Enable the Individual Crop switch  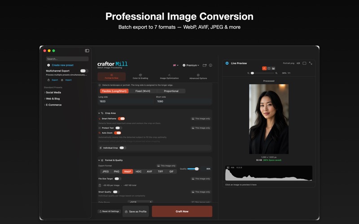122,148
